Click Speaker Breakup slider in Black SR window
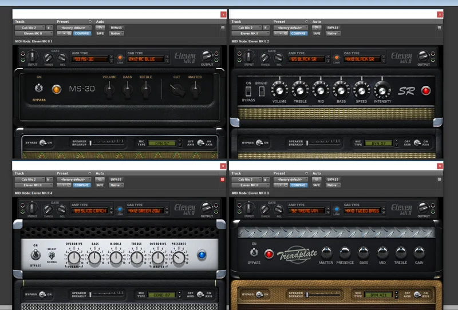Screen dimensions: 458x310 point(323,143)
